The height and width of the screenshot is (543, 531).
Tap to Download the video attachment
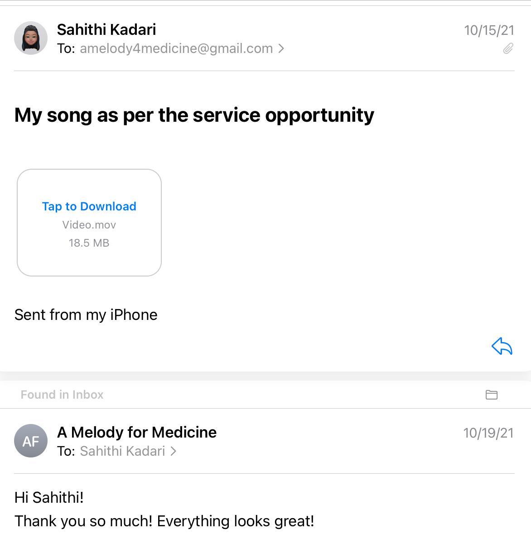pos(89,206)
